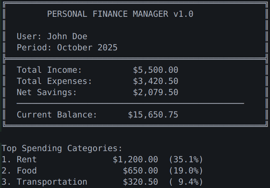Viewport: 270px width, 188px height.
Task: Click the 19.0% food percentage
Action: tap(186, 171)
